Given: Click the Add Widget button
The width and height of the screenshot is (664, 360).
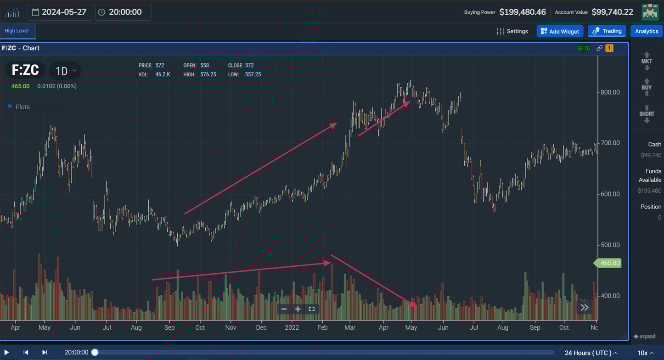Looking at the screenshot, I should coord(560,31).
